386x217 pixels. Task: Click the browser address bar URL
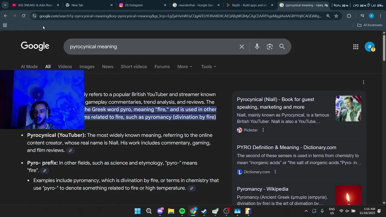180,16
